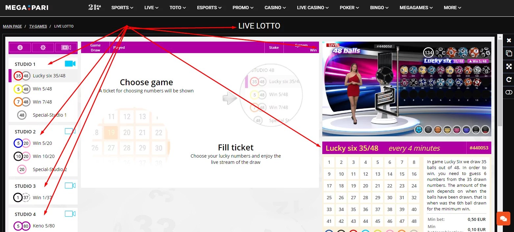Select number 27 on the ticket
The height and width of the screenshot is (232, 514).
tap(354, 198)
